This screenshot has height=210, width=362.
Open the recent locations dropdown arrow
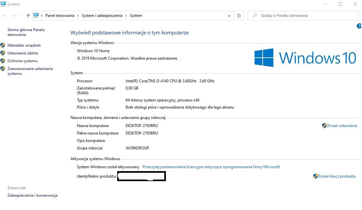(21, 16)
